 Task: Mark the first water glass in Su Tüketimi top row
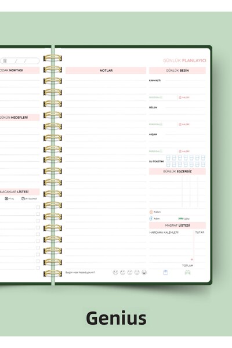pos(168,158)
